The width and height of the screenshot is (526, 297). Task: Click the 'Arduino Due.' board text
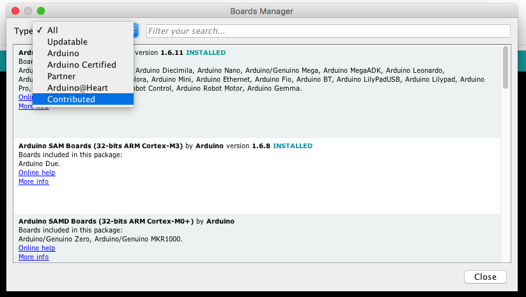[x=39, y=164]
